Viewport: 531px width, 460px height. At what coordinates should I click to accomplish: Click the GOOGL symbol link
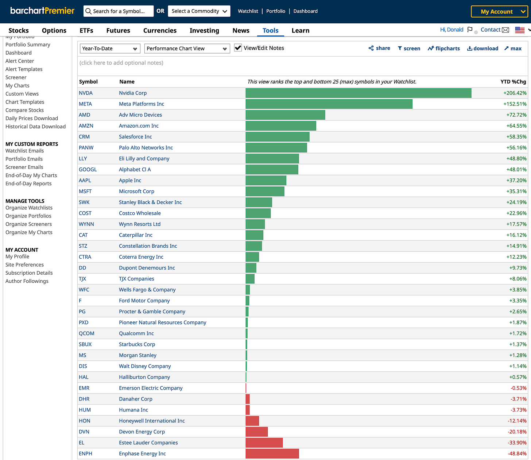[x=88, y=170]
